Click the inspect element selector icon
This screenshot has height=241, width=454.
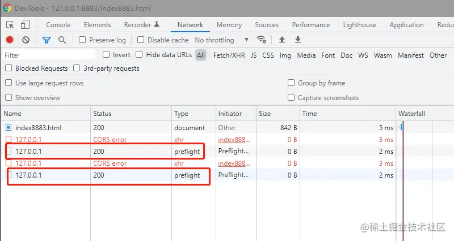(10, 25)
